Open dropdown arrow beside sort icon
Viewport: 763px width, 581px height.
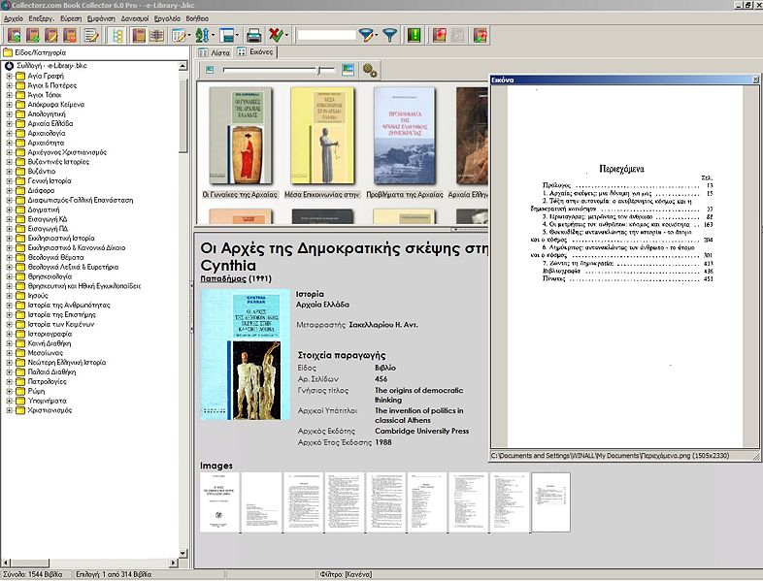[x=213, y=36]
